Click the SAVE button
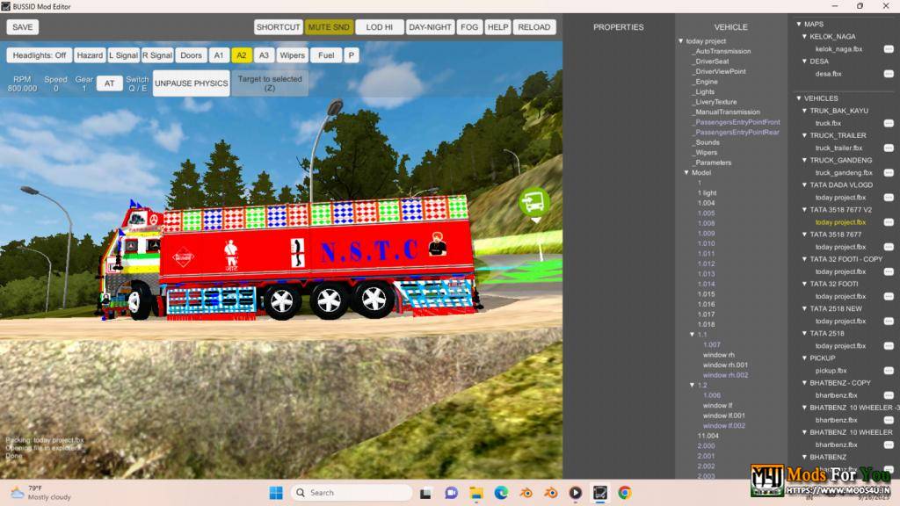 click(22, 27)
